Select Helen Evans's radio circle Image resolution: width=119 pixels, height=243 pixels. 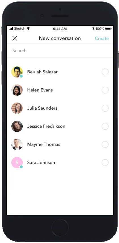(x=105, y=90)
